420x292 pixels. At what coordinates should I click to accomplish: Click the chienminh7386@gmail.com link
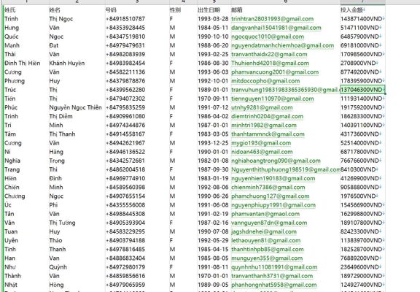click(268, 187)
